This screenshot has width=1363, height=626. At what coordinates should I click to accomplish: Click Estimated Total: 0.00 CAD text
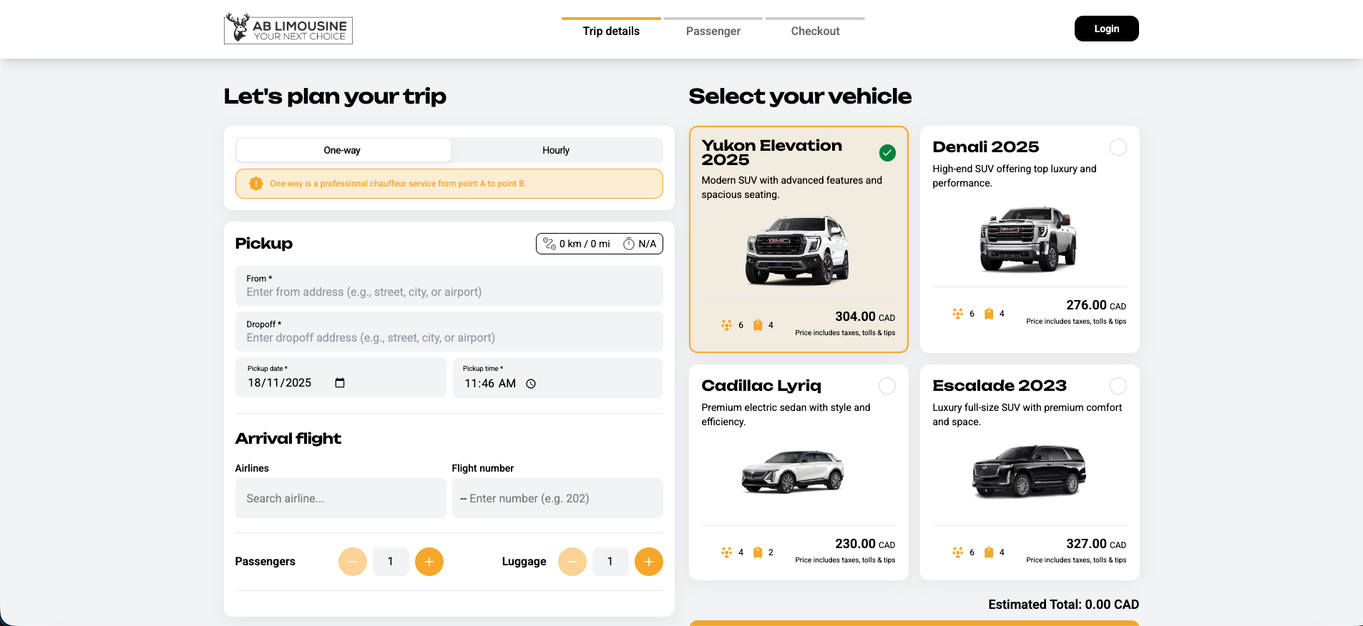1063,605
